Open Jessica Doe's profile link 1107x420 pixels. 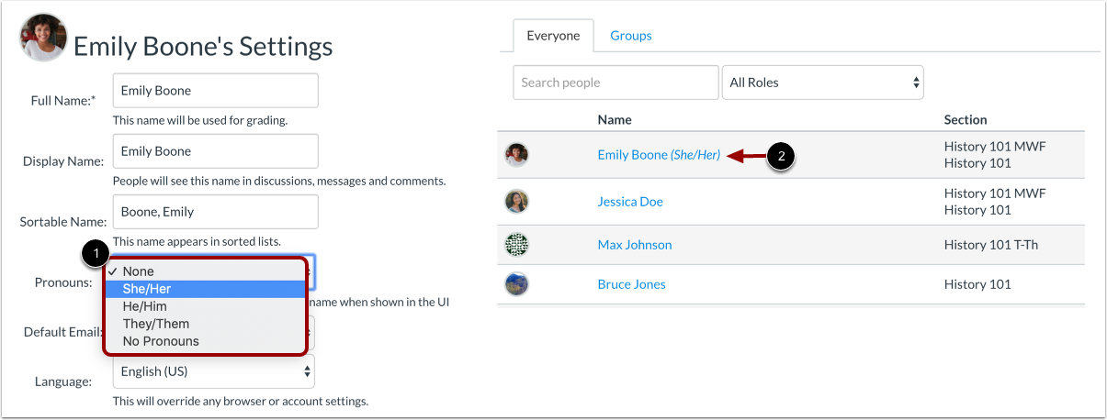coord(630,202)
